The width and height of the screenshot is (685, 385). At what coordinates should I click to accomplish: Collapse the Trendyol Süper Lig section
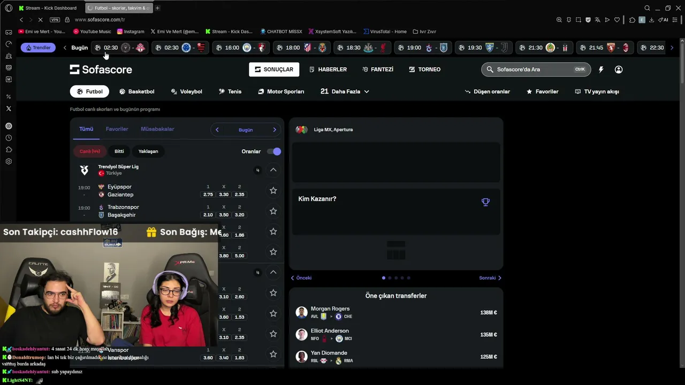(273, 170)
